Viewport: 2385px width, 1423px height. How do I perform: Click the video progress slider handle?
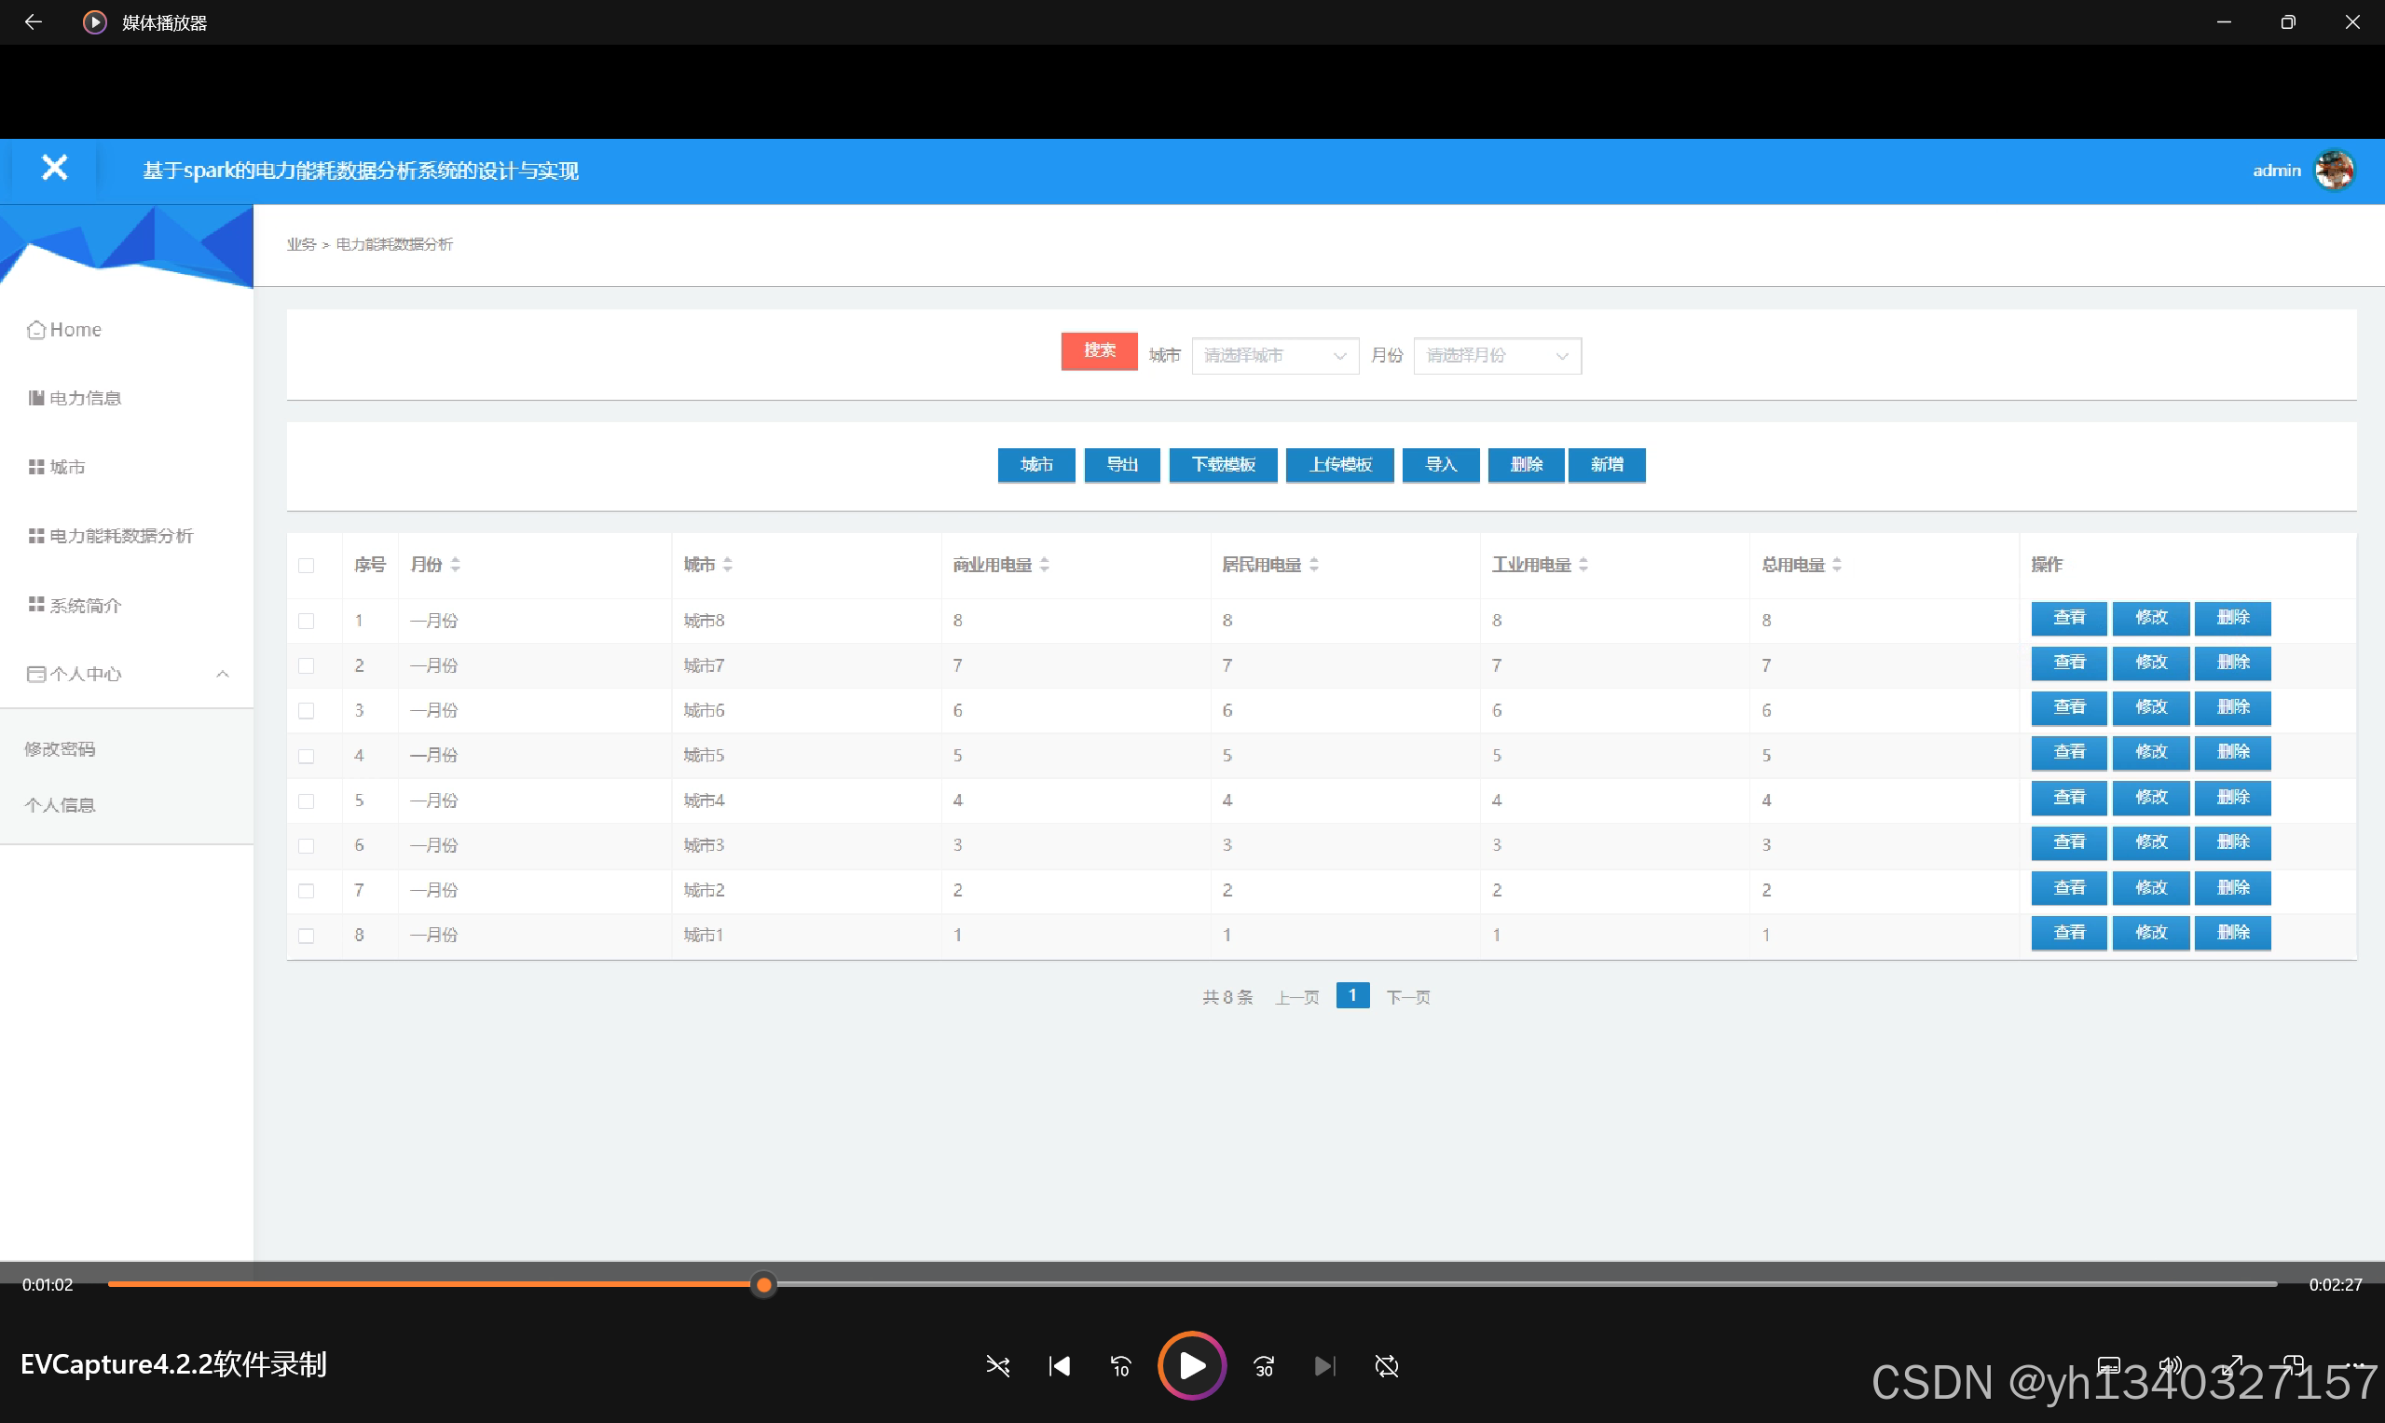tap(763, 1285)
